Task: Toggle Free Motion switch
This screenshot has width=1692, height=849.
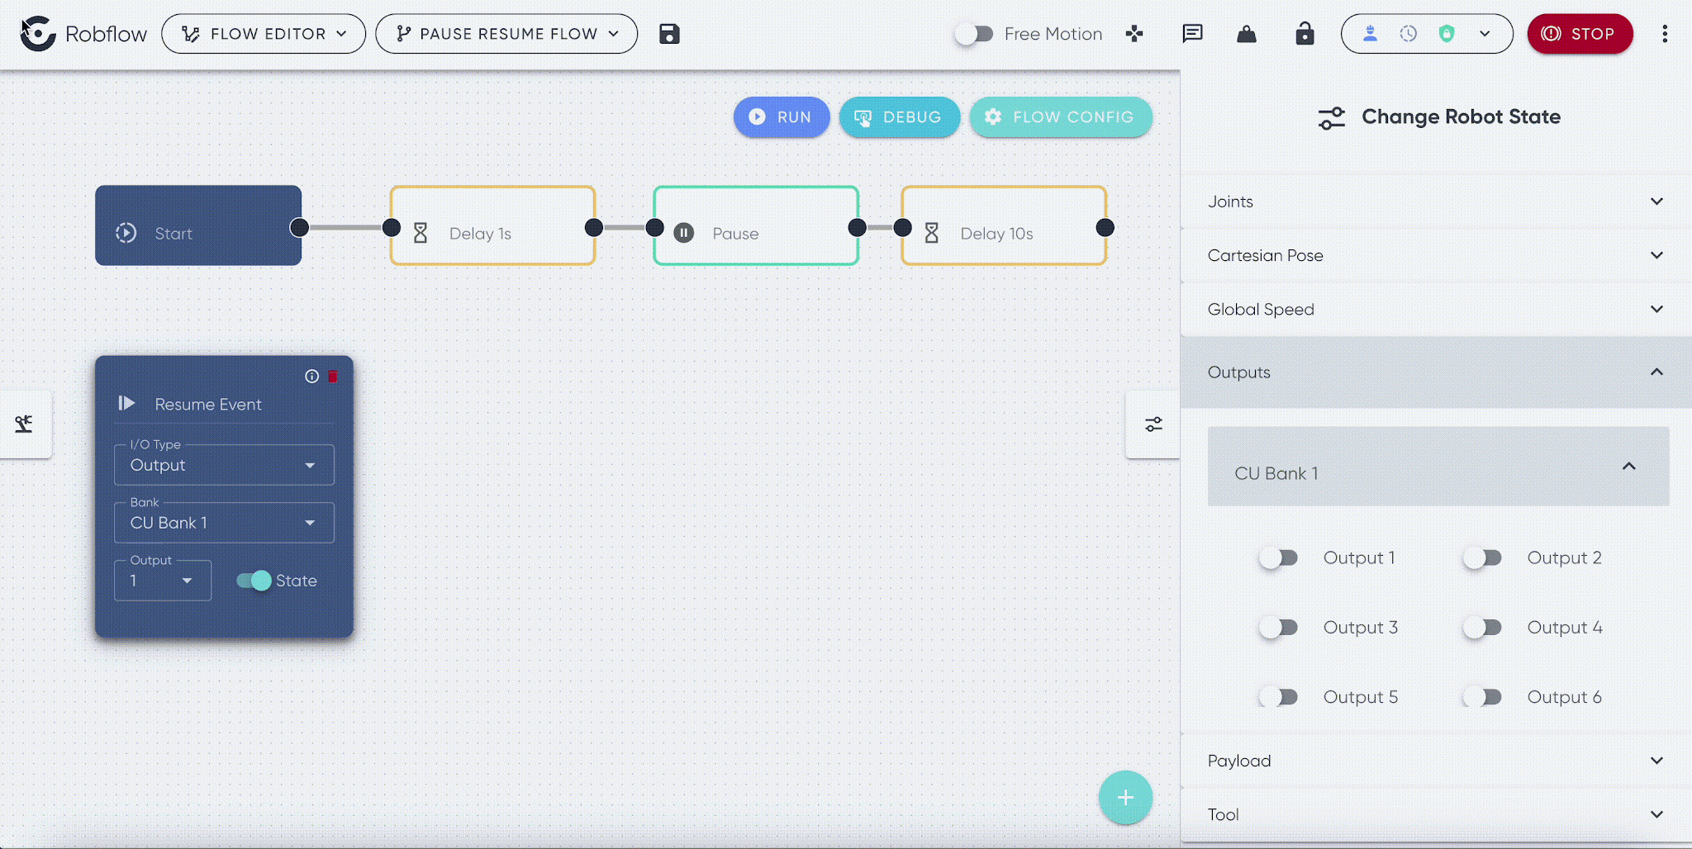Action: point(974,34)
